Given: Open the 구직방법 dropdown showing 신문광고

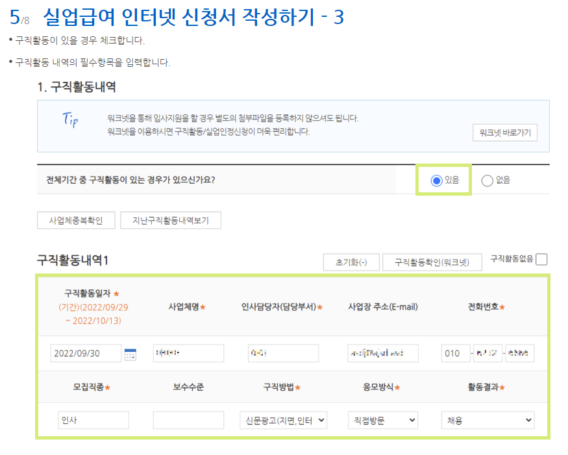Looking at the screenshot, I should 283,420.
